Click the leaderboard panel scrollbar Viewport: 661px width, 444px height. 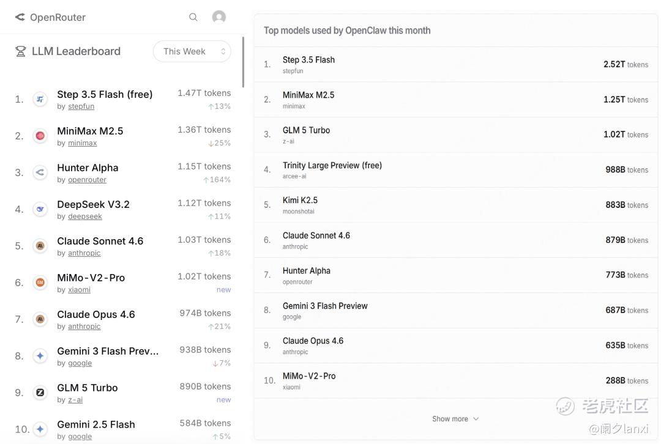tap(243, 61)
